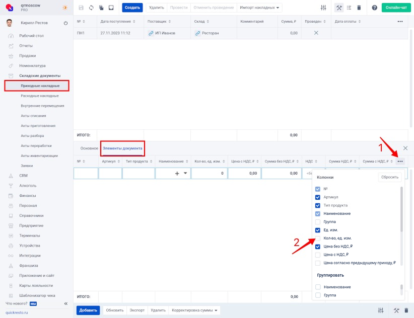
Task: Enable the Кол-во, ед. изм. column checkbox
Action: point(318,238)
